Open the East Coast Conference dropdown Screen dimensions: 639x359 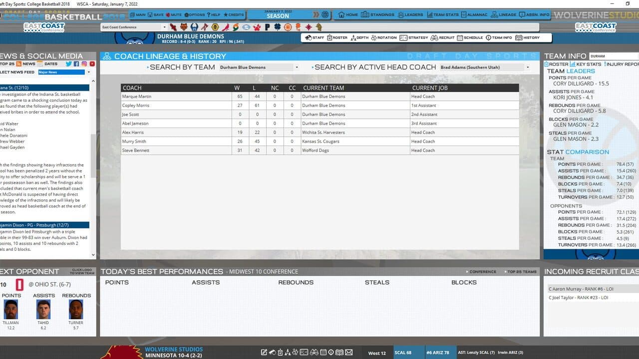pos(133,27)
